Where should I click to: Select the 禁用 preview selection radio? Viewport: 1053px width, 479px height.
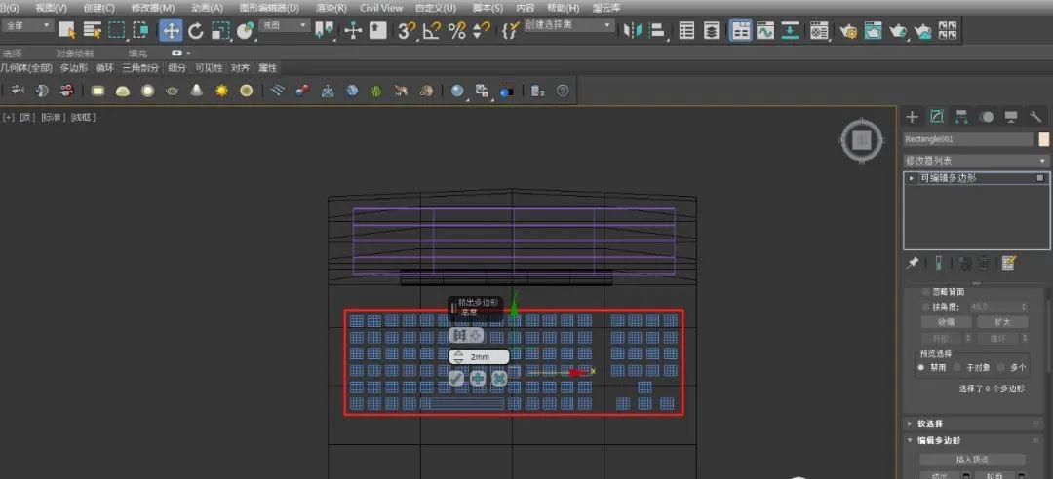(922, 368)
